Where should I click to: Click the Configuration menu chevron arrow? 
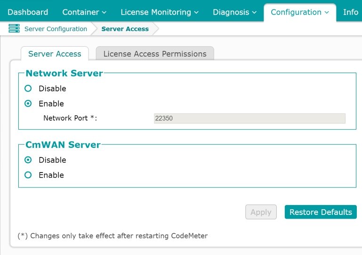click(x=327, y=13)
